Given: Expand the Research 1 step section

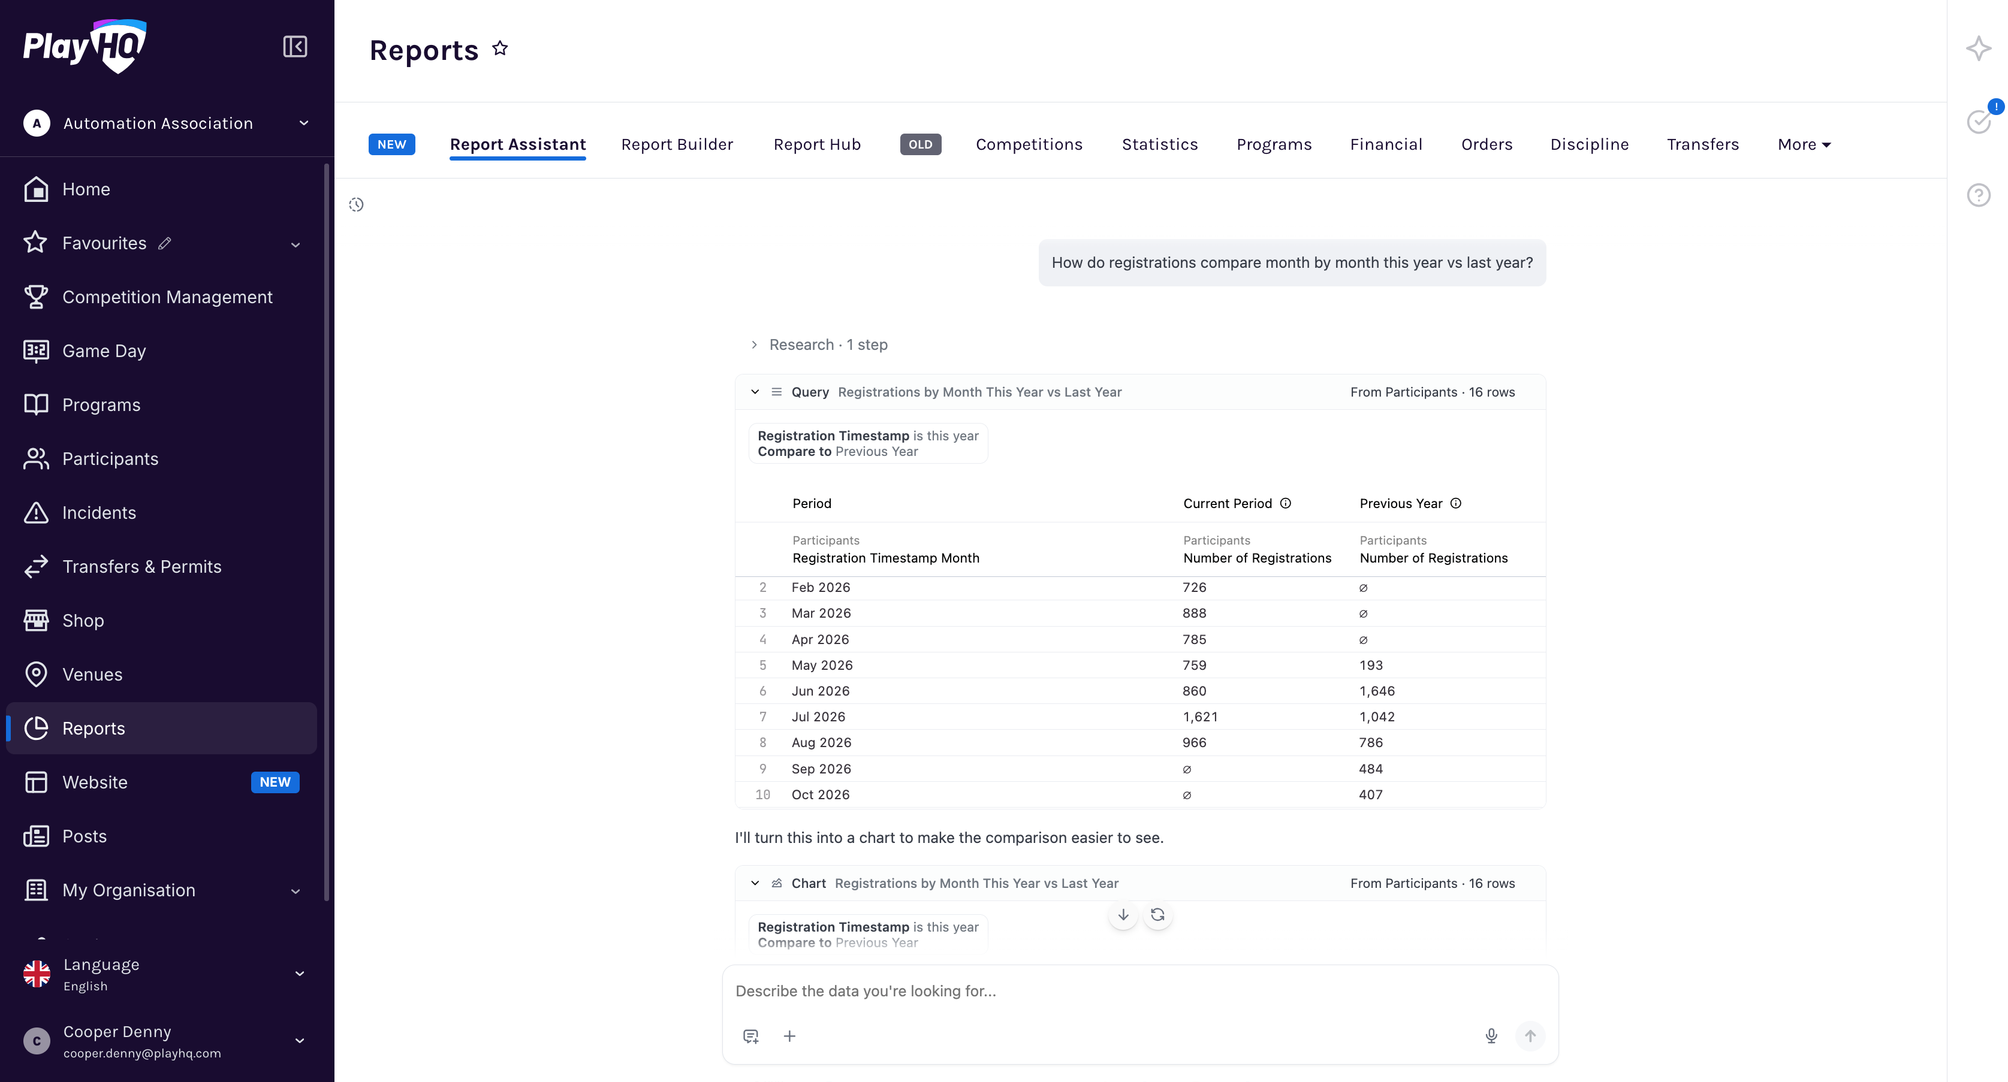Looking at the screenshot, I should [819, 344].
